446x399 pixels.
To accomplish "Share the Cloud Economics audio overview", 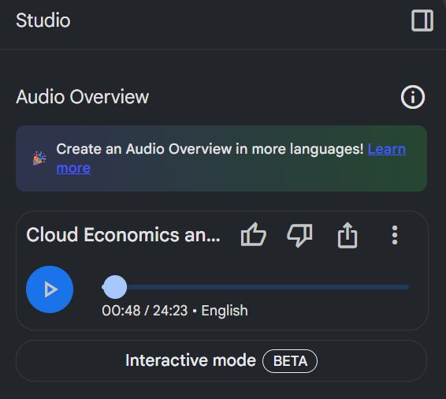I will coord(348,235).
